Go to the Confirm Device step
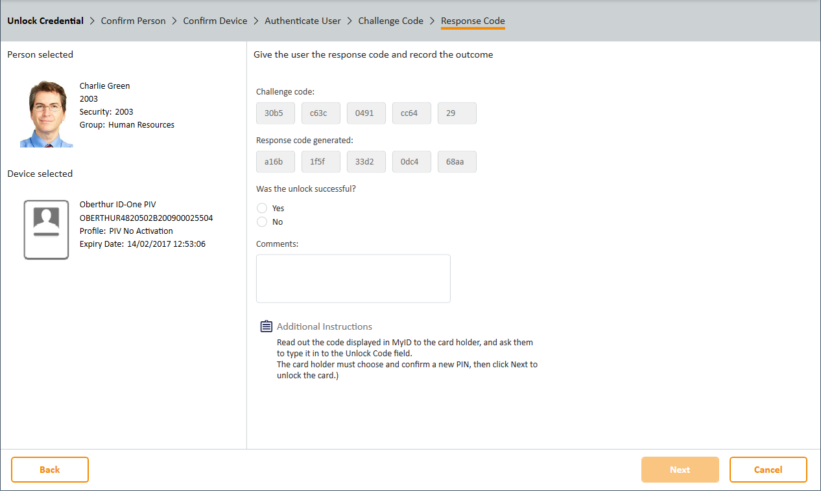Screen dimensions: 821x491 pos(215,21)
